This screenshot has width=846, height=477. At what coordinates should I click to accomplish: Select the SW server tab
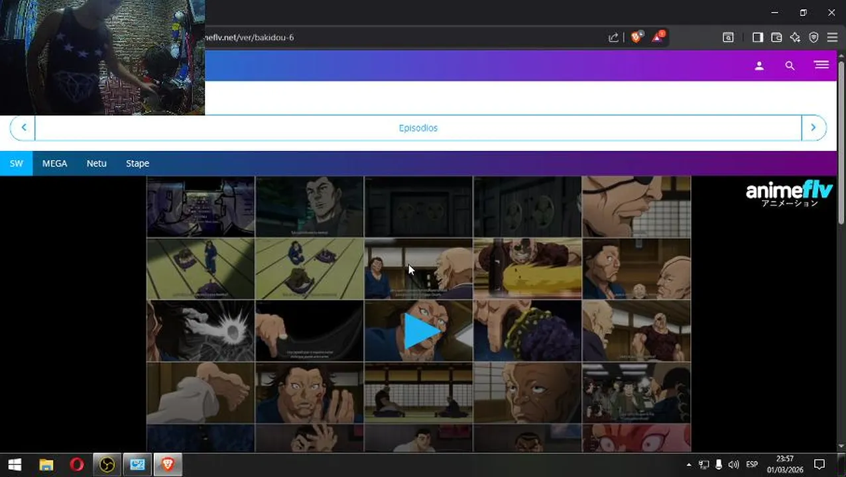click(x=16, y=163)
